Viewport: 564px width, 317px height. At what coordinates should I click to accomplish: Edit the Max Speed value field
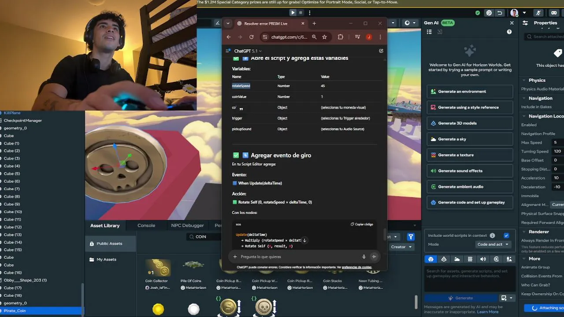[557, 143]
